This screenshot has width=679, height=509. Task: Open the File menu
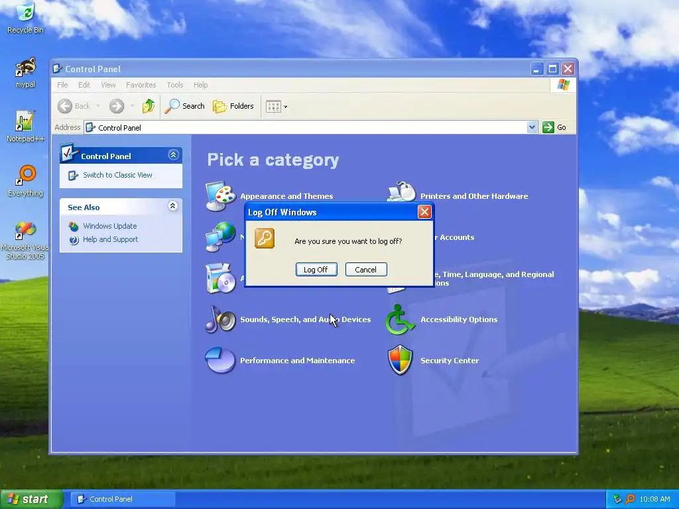tap(62, 85)
